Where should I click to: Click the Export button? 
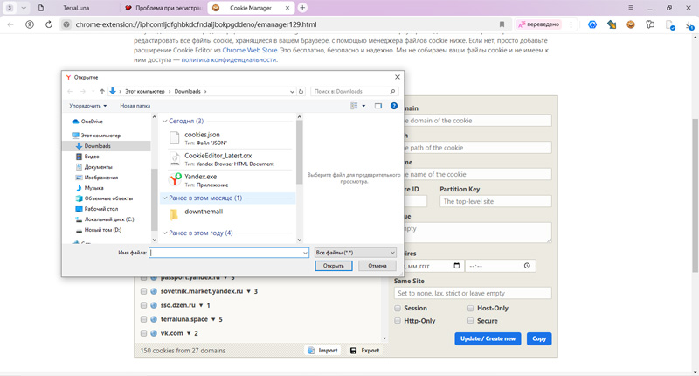(364, 351)
